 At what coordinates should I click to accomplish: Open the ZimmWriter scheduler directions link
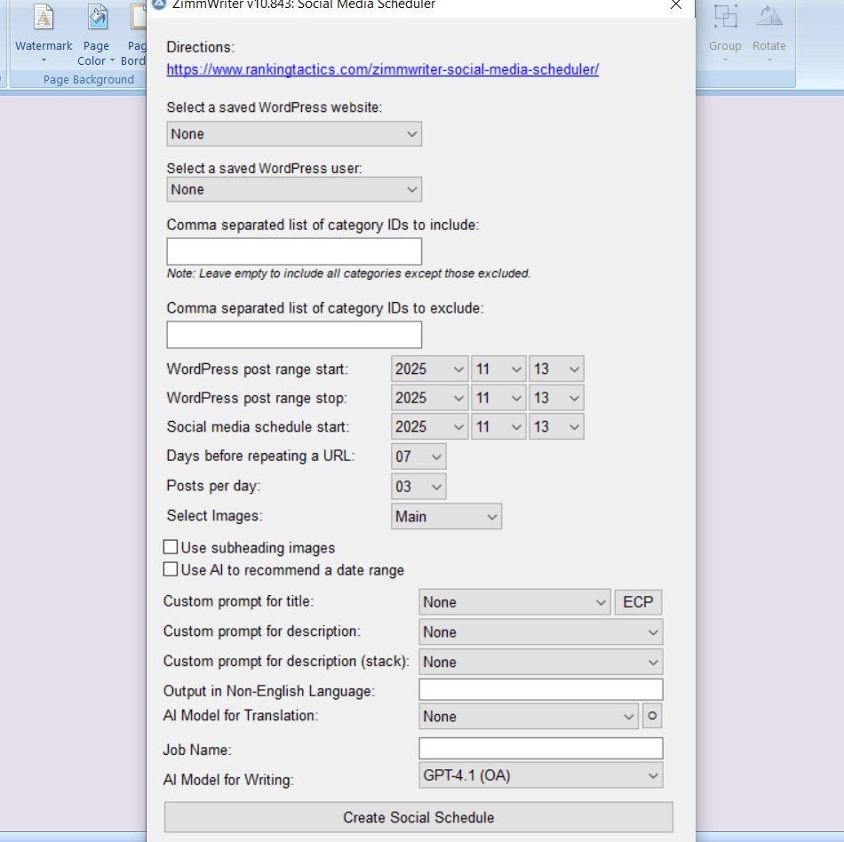pyautogui.click(x=382, y=68)
